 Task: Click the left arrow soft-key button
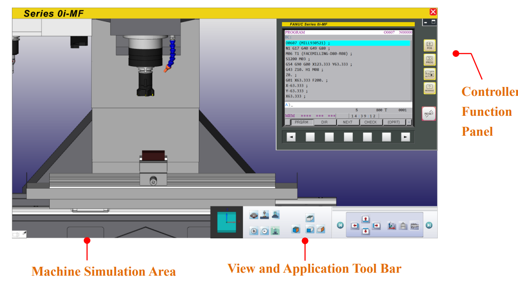pyautogui.click(x=291, y=137)
